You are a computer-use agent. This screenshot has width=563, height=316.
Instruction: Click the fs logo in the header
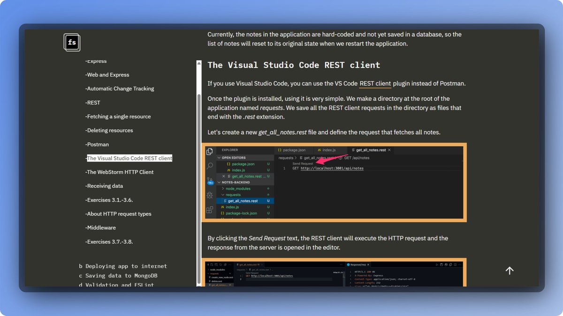72,43
